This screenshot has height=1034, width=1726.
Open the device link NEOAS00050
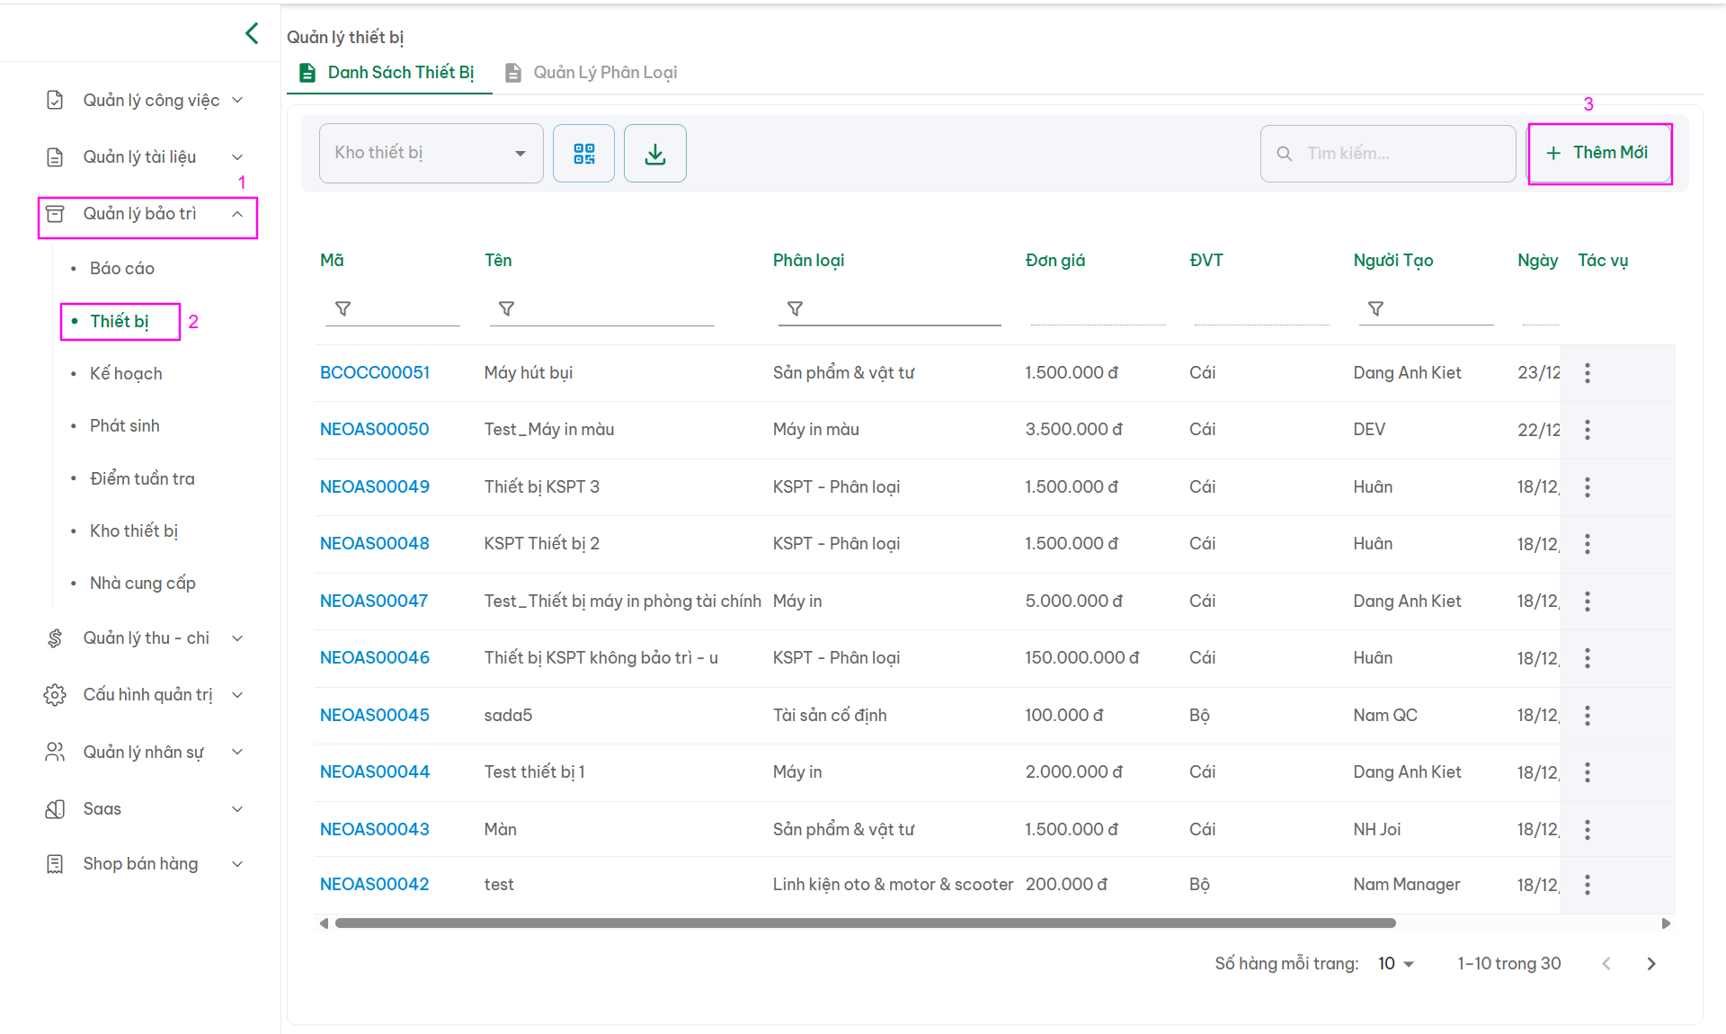tap(374, 430)
